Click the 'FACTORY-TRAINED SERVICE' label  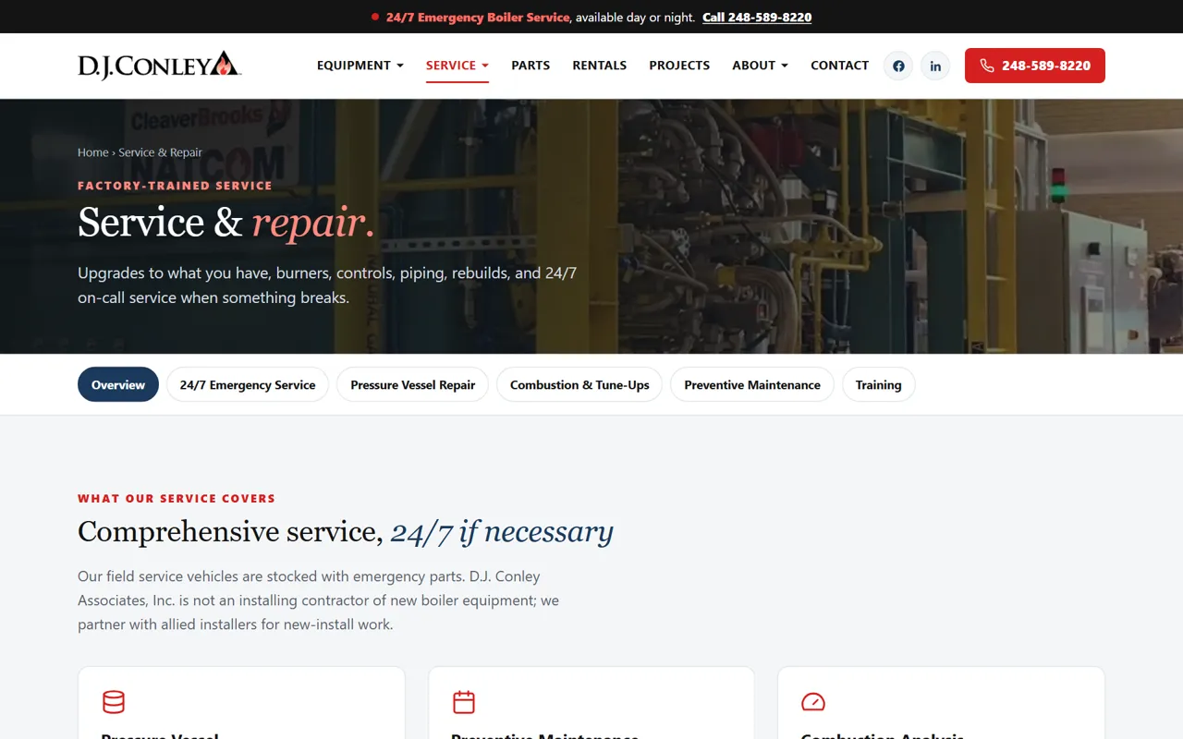175,186
